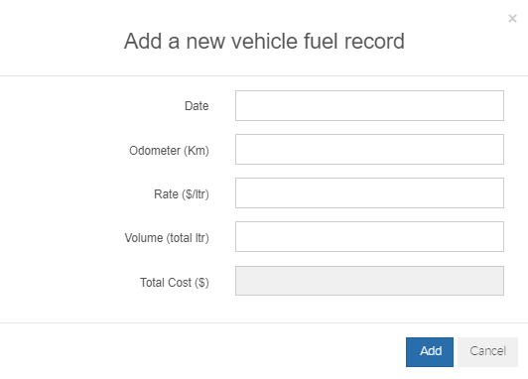Click the 'Add a new vehicle fuel record' heading
The height and width of the screenshot is (379, 528).
click(x=264, y=41)
